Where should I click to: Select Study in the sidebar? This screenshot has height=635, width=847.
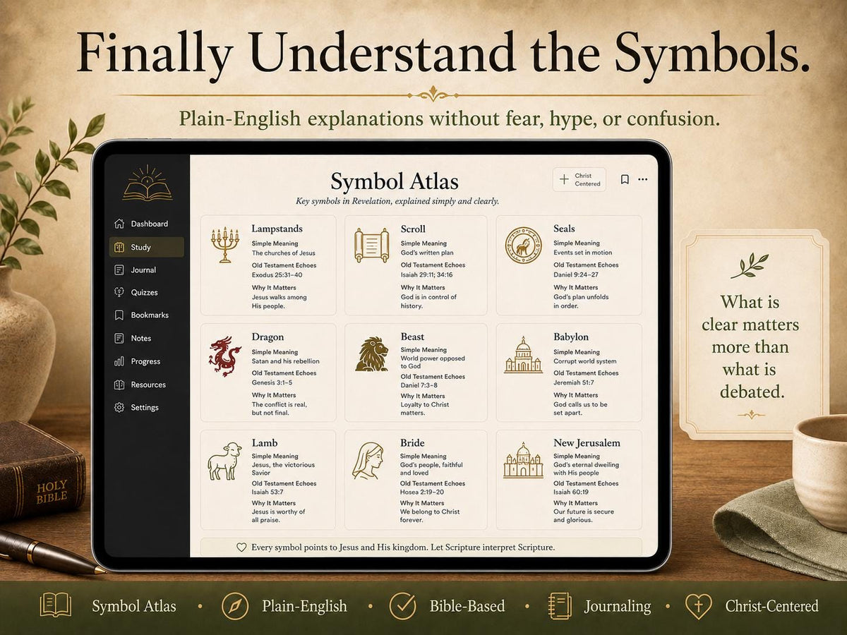(x=147, y=247)
